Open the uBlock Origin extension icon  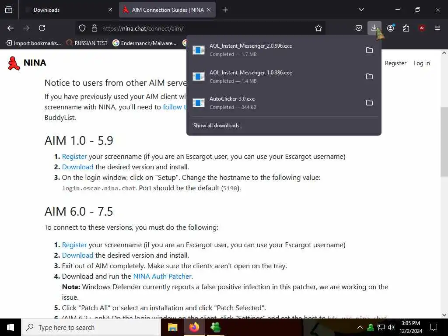pos(422,28)
